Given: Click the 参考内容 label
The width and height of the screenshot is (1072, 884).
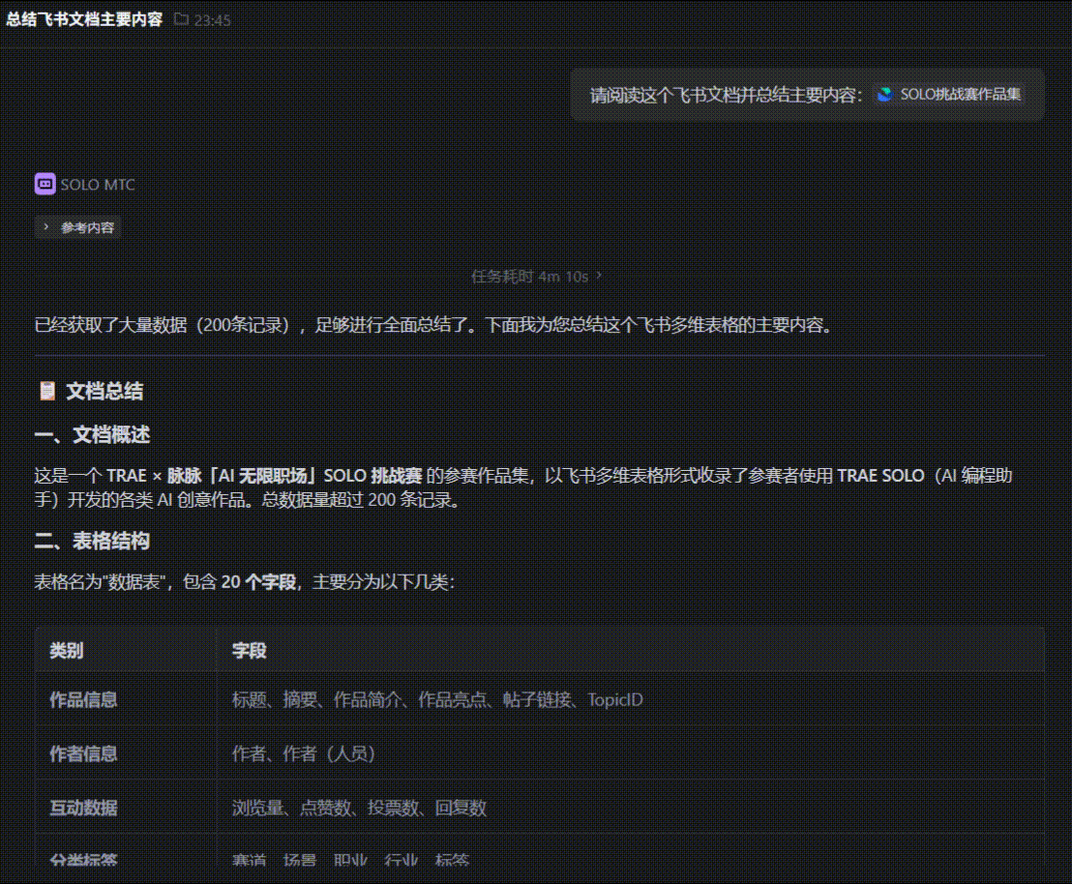Looking at the screenshot, I should tap(87, 227).
